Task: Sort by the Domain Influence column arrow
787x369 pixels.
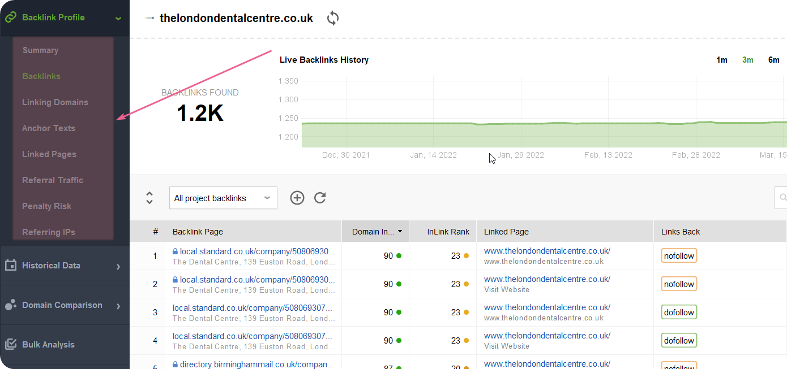Action: pyautogui.click(x=400, y=231)
